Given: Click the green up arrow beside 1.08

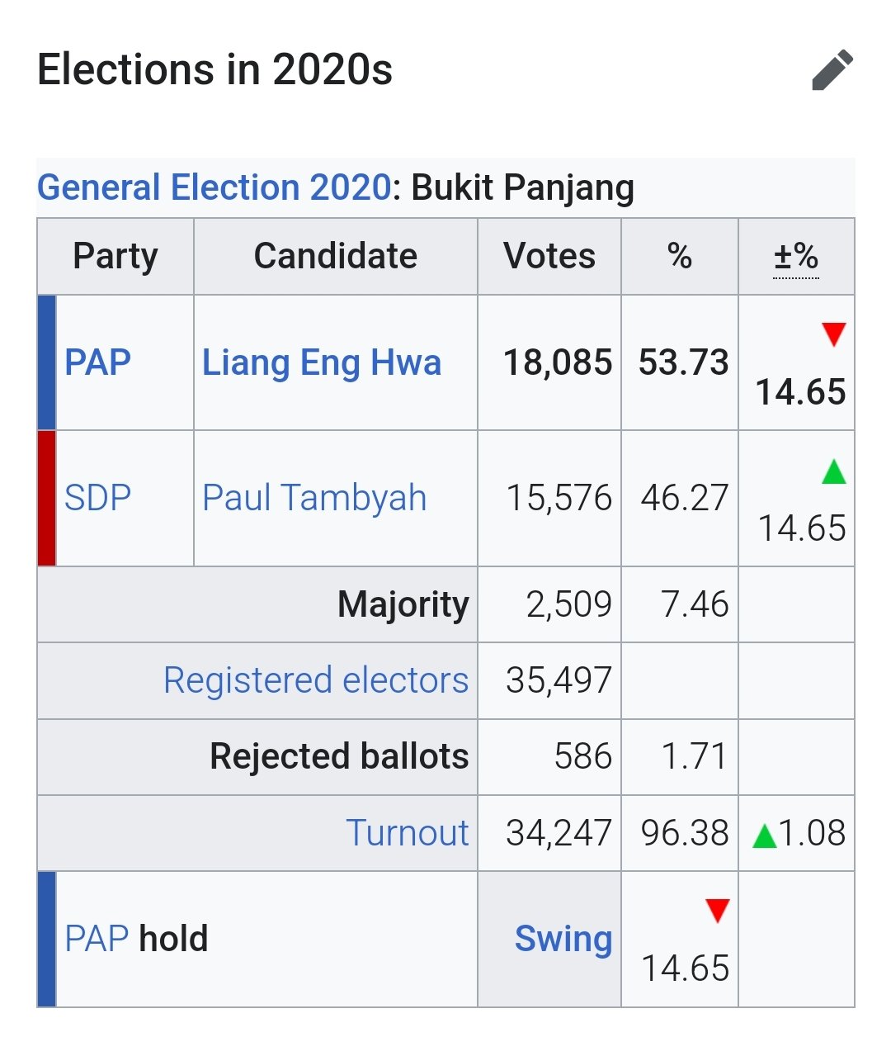Looking at the screenshot, I should tap(766, 836).
